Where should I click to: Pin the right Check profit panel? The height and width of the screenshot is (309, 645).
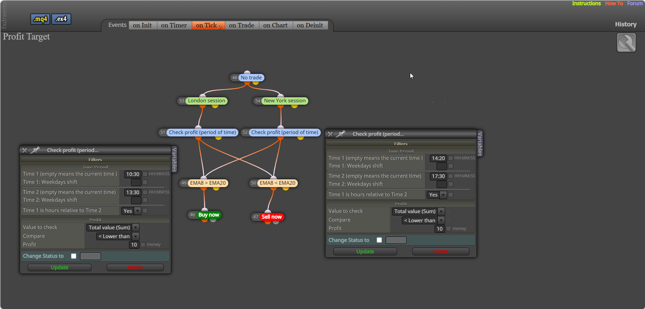pyautogui.click(x=340, y=134)
